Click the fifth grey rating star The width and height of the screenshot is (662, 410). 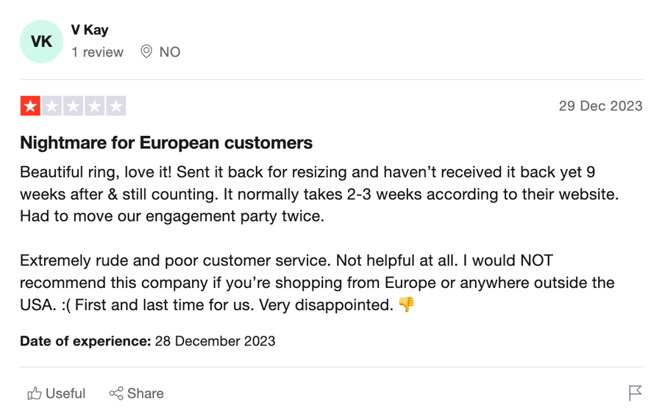click(x=116, y=106)
